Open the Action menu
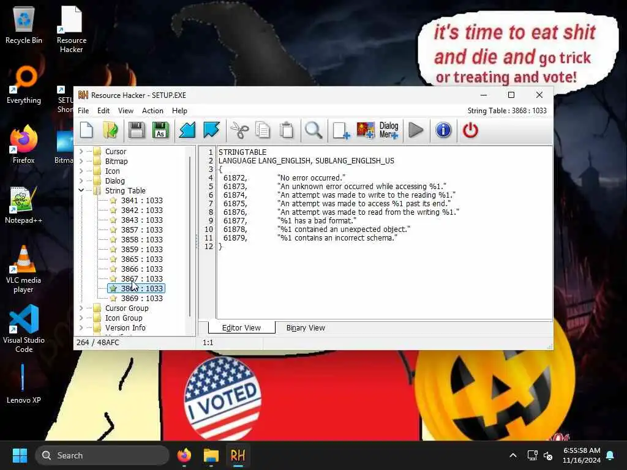The height and width of the screenshot is (470, 627). (152, 111)
